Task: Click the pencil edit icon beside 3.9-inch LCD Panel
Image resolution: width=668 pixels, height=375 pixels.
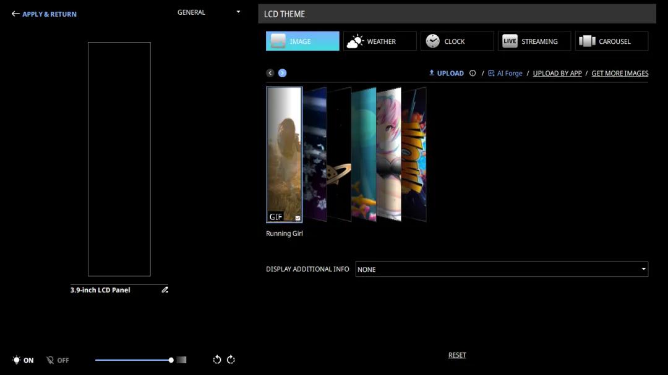Action: coord(165,290)
